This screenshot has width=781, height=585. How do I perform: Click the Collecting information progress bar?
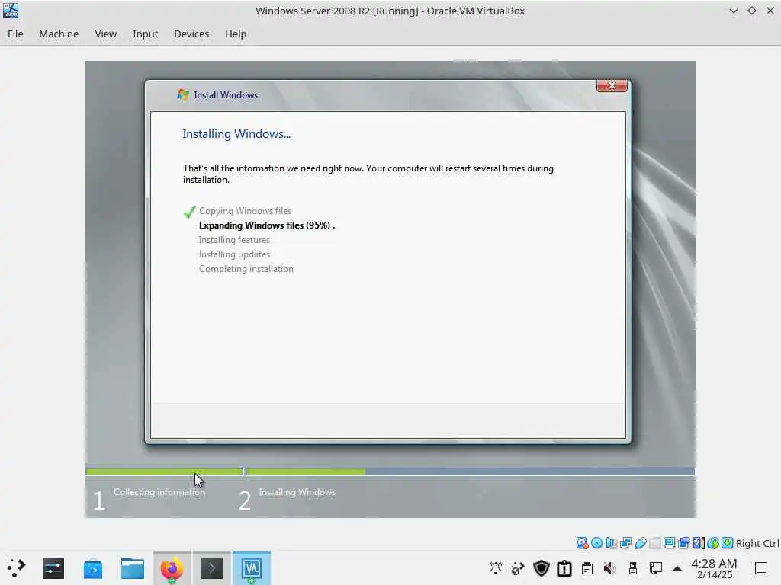pyautogui.click(x=164, y=471)
